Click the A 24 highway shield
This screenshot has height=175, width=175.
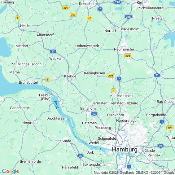click(161, 146)
